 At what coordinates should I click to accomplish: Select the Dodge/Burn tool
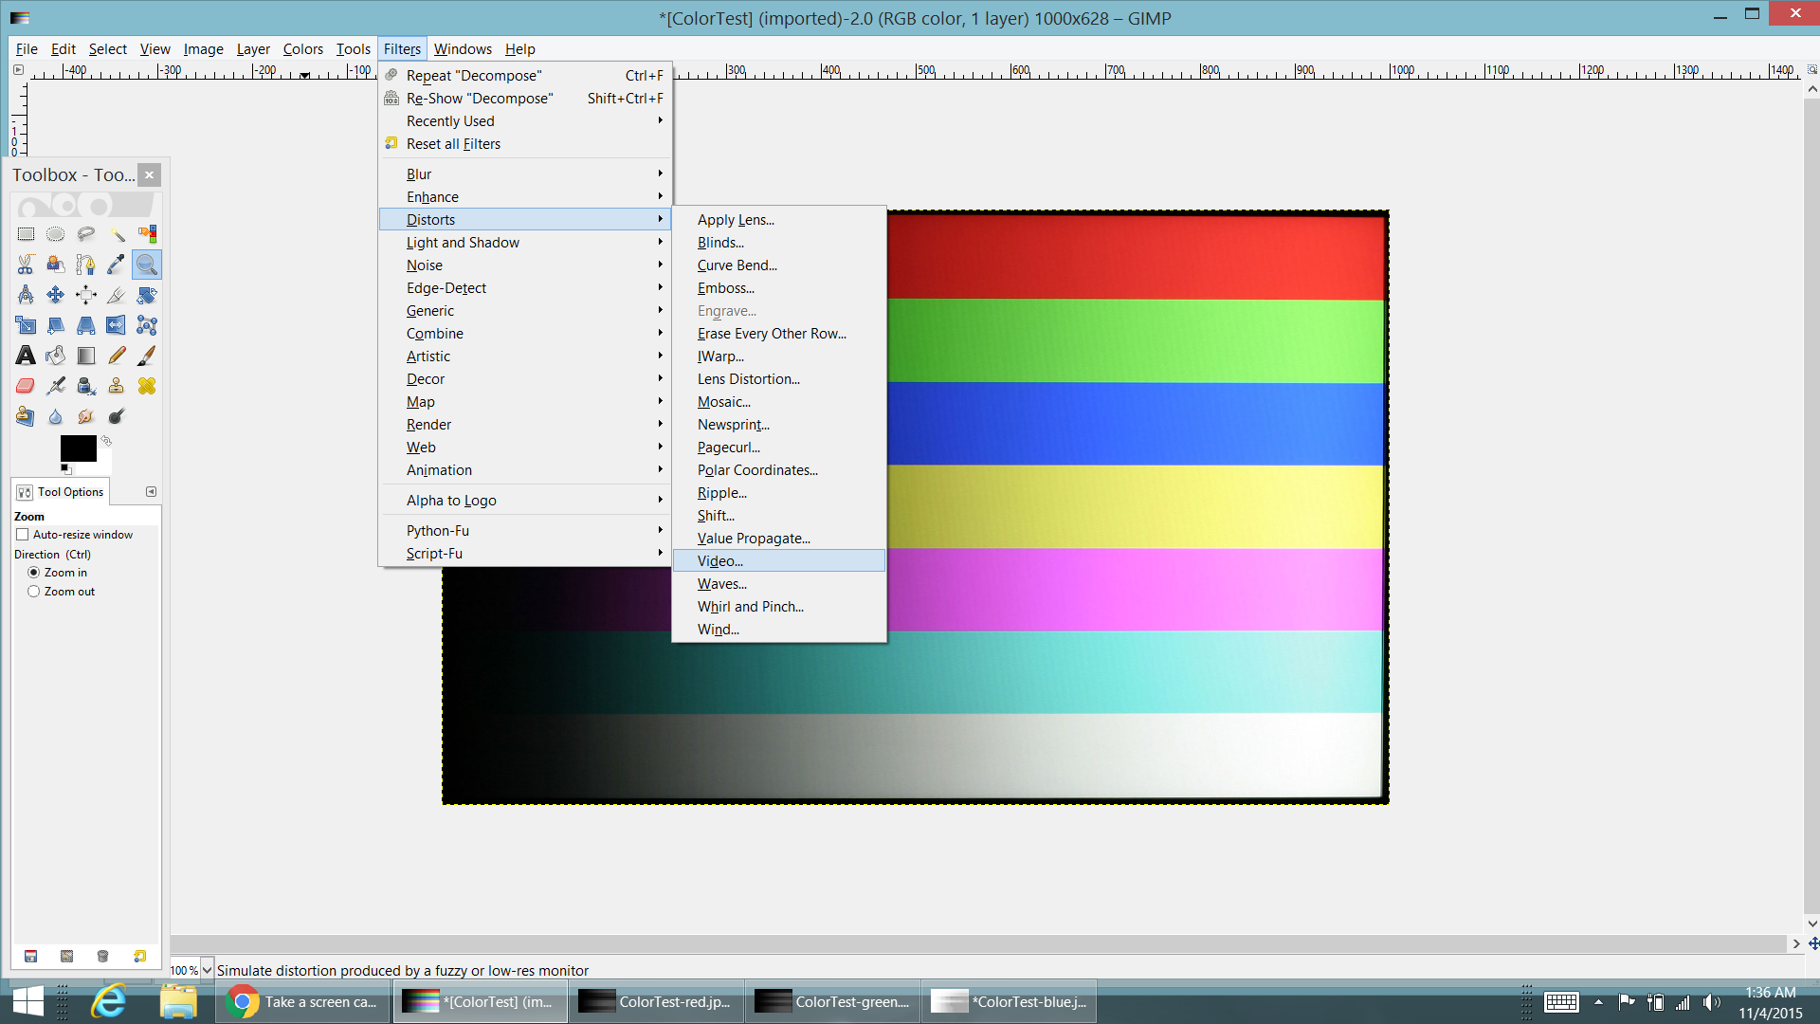(x=117, y=416)
